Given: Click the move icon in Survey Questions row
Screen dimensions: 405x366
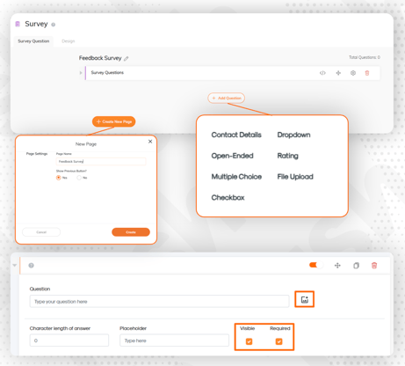Looking at the screenshot, I should pos(338,73).
